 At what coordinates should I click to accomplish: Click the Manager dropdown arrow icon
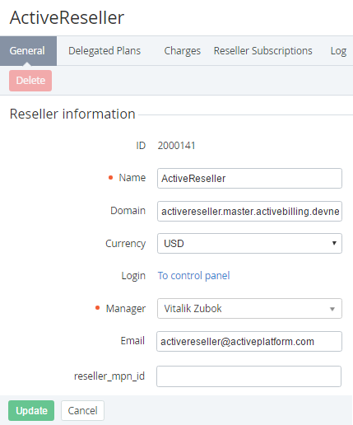pyautogui.click(x=332, y=309)
